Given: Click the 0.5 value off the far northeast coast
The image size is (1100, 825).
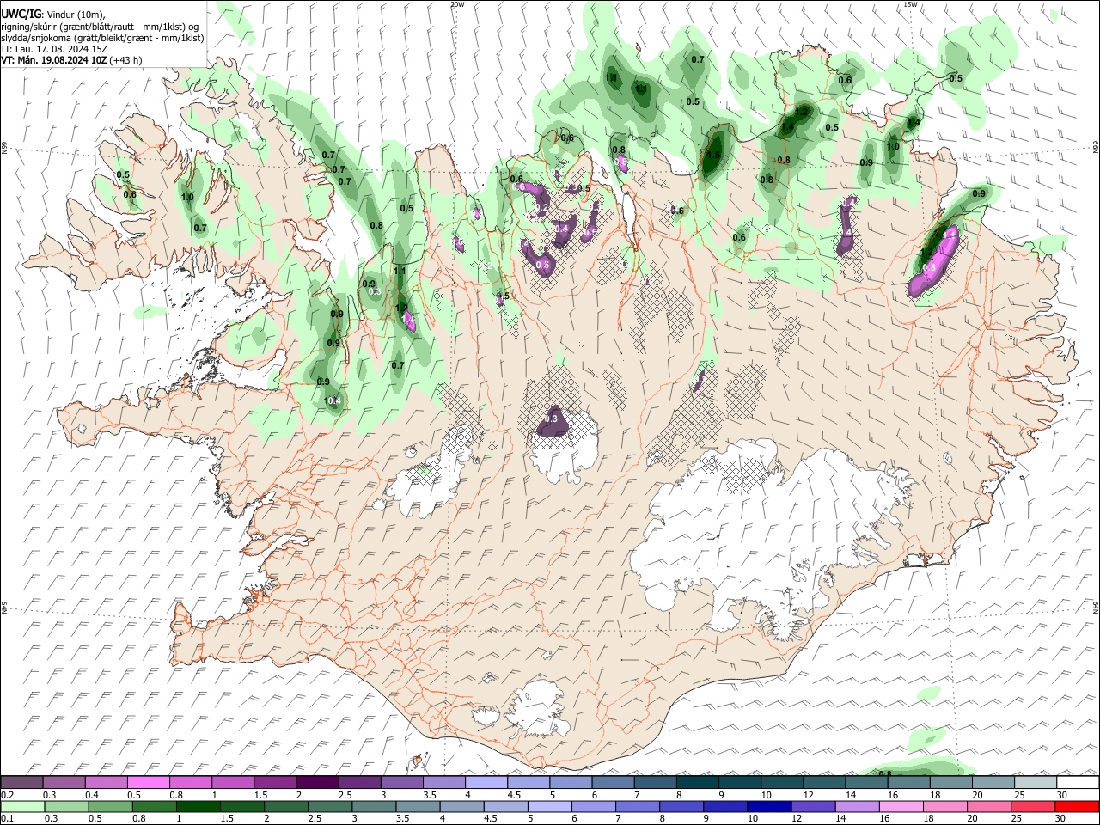Looking at the screenshot, I should (x=955, y=78).
